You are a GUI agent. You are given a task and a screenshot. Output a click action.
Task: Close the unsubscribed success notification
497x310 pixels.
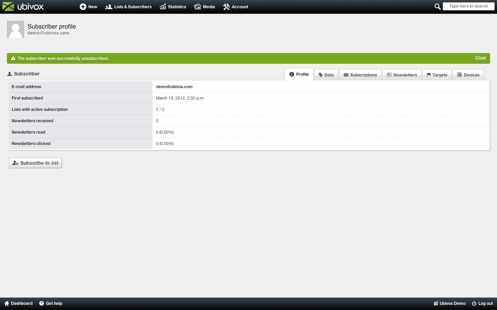tap(480, 58)
